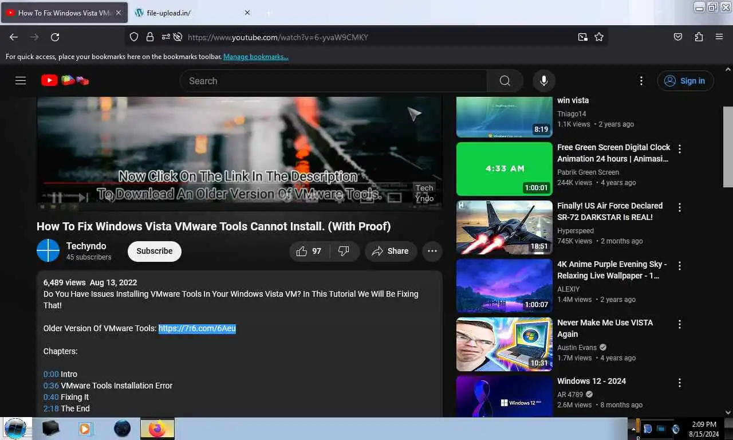Open the Austin Evans channel name

coord(577,348)
